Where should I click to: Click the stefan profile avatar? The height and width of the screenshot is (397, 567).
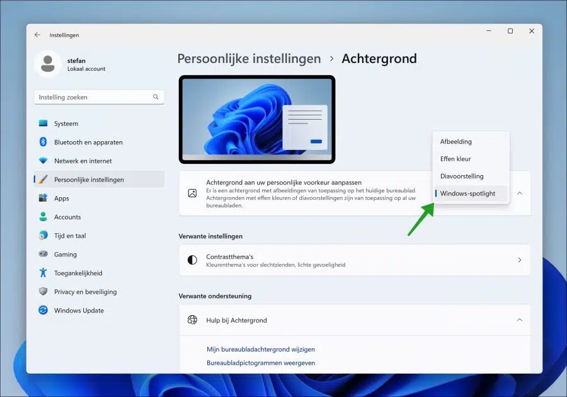[x=48, y=64]
